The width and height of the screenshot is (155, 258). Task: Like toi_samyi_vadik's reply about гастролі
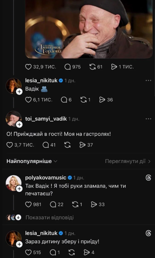[x=9, y=145]
